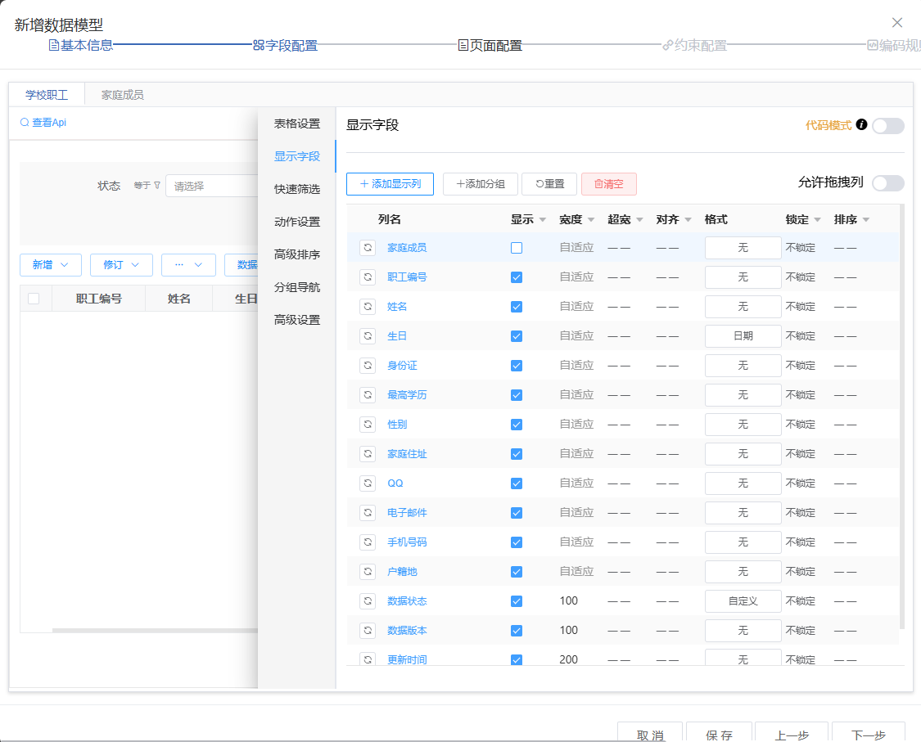921x742 pixels.
Task: Click the refresh icon beside QQ row
Action: tap(368, 483)
